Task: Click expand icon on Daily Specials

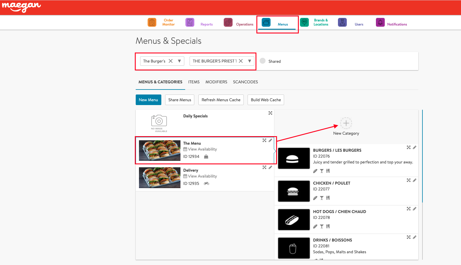Action: (x=270, y=113)
